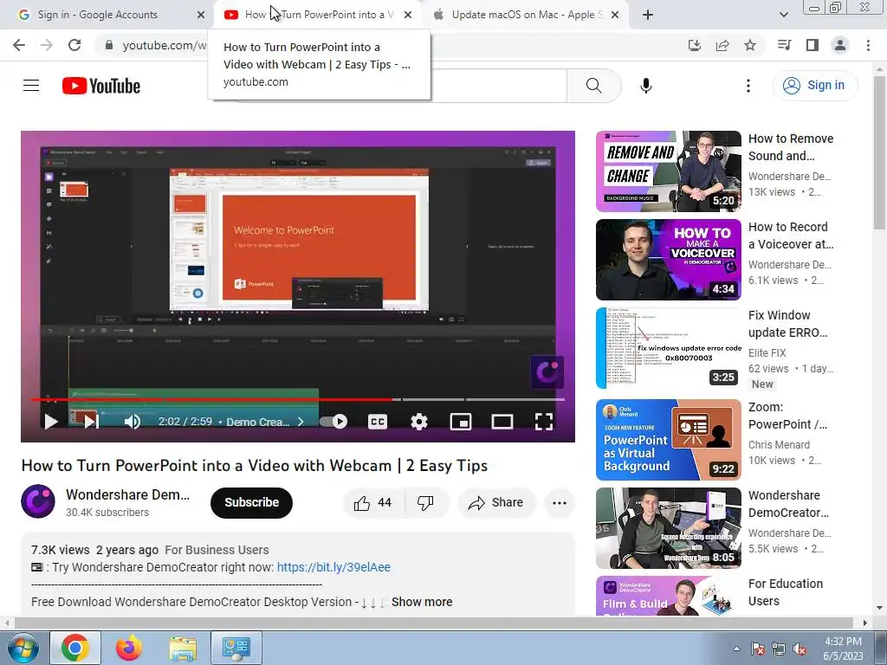
Task: Toggle Chrome side panel
Action: 813,45
